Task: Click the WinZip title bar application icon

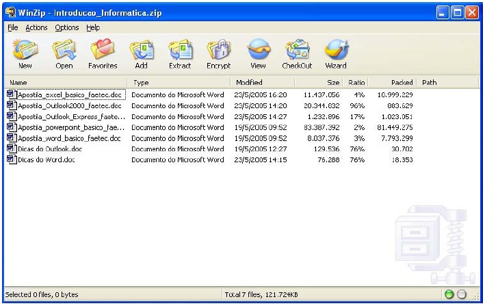Action: click(11, 12)
